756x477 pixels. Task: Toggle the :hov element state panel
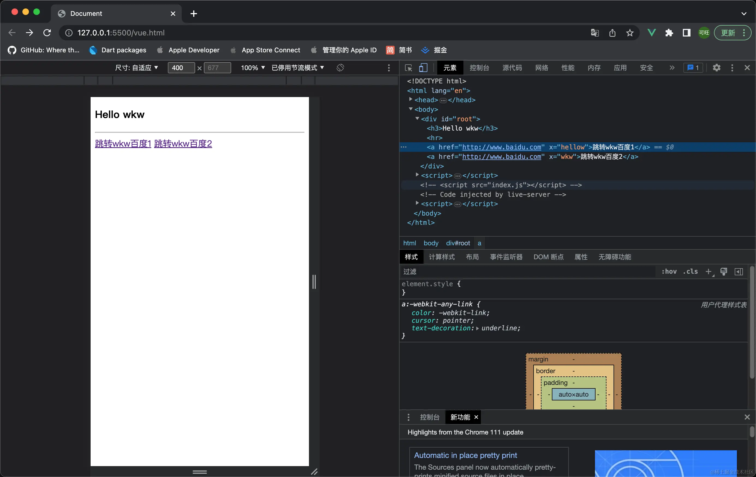click(x=669, y=271)
